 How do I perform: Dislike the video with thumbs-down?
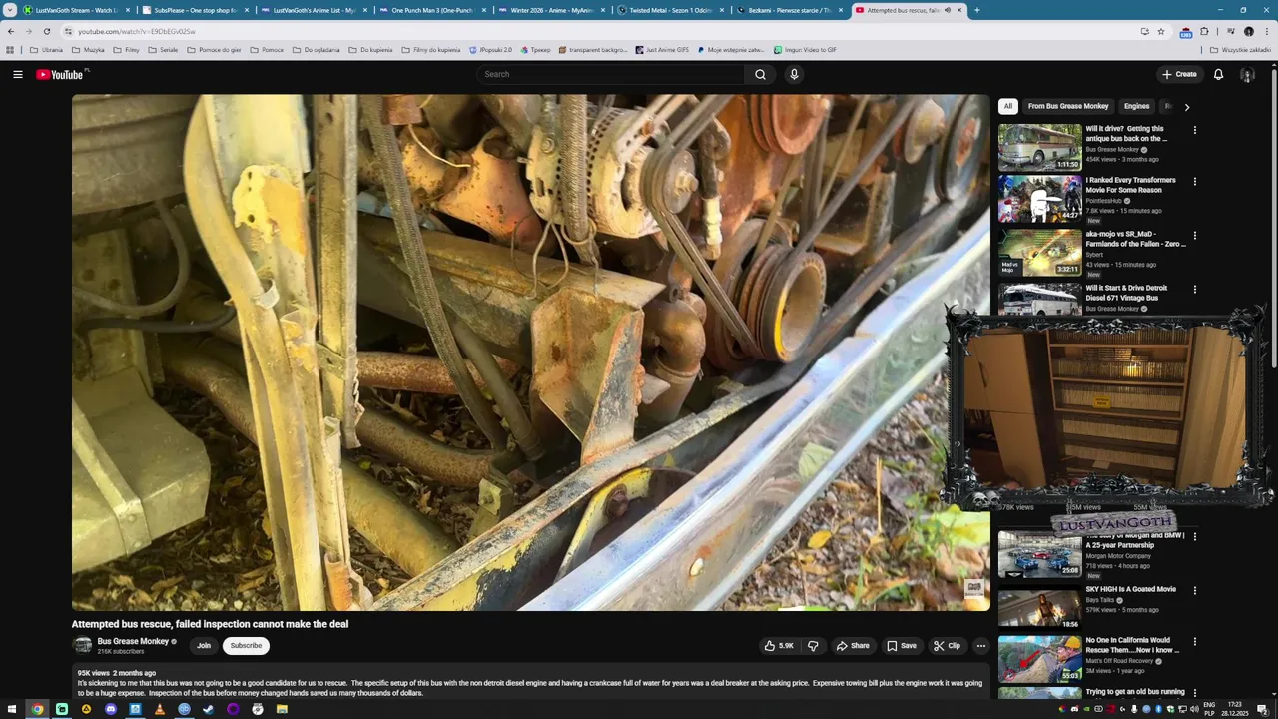[x=813, y=646]
